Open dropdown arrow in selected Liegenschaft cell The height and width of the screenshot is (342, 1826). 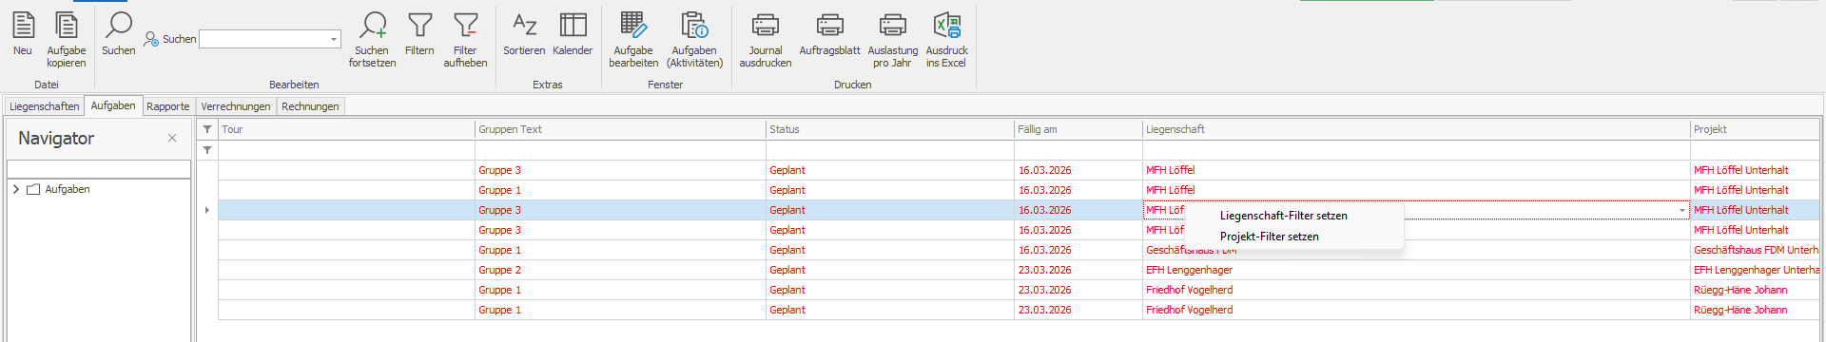point(1681,210)
